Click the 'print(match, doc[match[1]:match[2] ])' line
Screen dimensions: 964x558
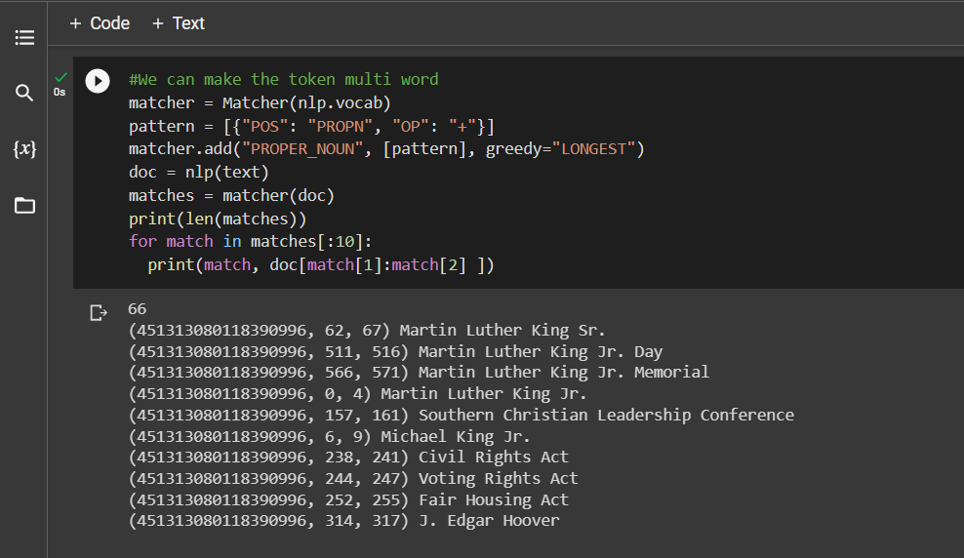point(321,265)
